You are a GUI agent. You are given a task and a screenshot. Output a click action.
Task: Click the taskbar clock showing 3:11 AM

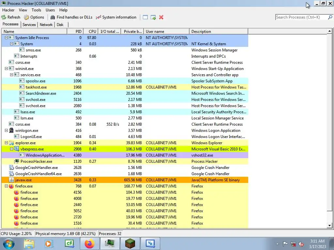point(317,244)
